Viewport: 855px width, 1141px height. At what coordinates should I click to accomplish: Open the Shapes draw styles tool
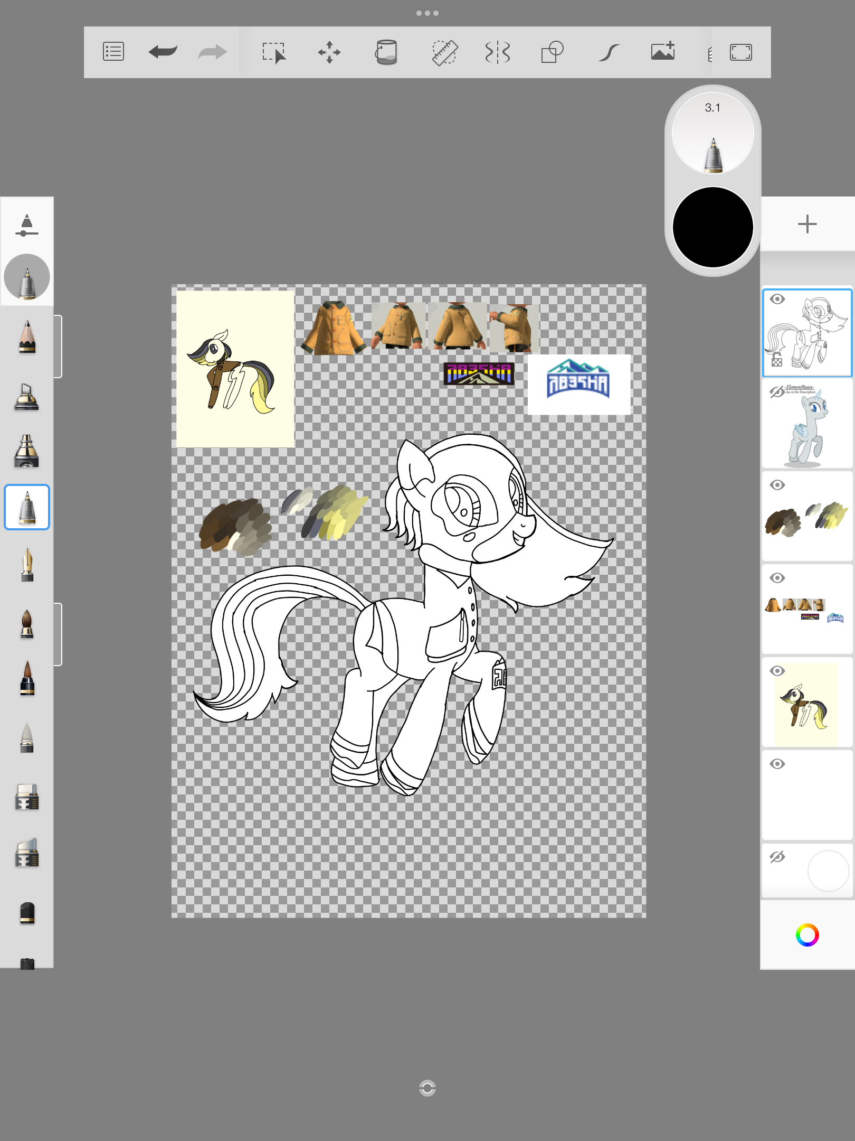tap(553, 52)
